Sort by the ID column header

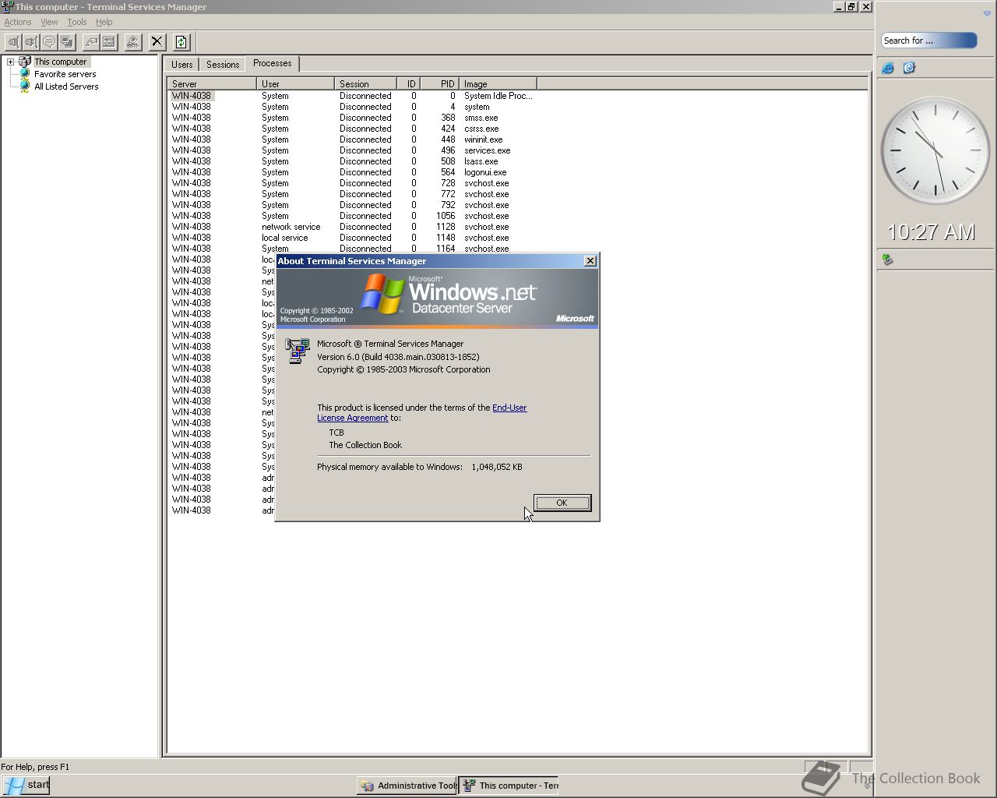point(409,83)
